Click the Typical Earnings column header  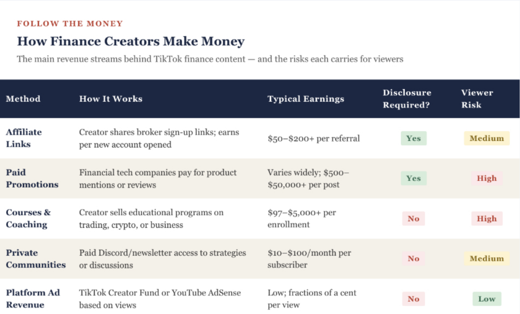coord(305,99)
